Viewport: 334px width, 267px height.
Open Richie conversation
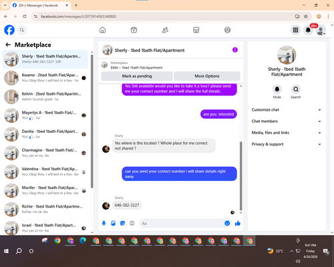click(x=45, y=210)
